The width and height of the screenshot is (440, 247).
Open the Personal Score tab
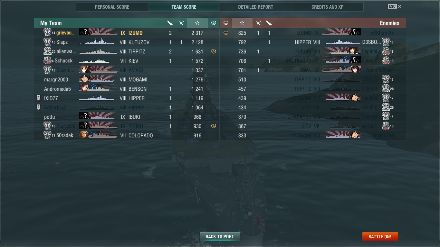click(x=112, y=7)
